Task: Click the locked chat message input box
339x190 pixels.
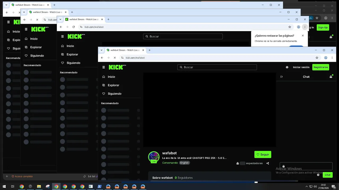Action: click(306, 166)
